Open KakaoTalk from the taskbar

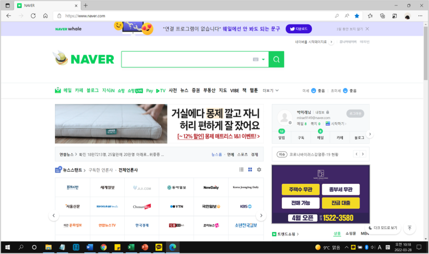[159, 247]
